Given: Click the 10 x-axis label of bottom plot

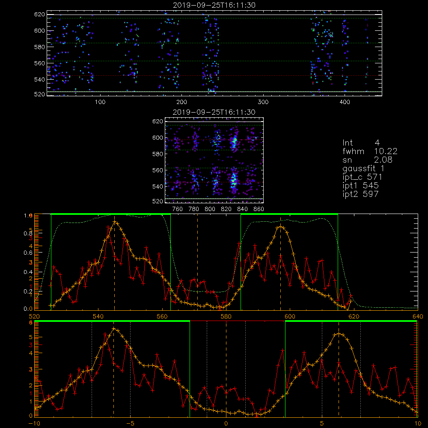Looking at the screenshot, I should (x=418, y=423).
